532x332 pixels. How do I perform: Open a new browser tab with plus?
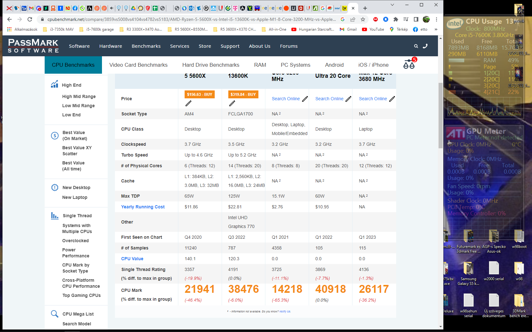click(x=365, y=8)
